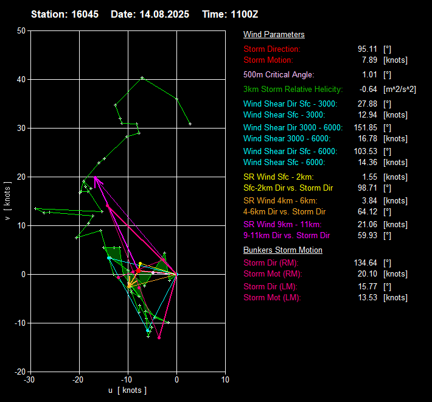The height and width of the screenshot is (402, 432).
Task: Click the value 27.88
Action: (x=368, y=104)
